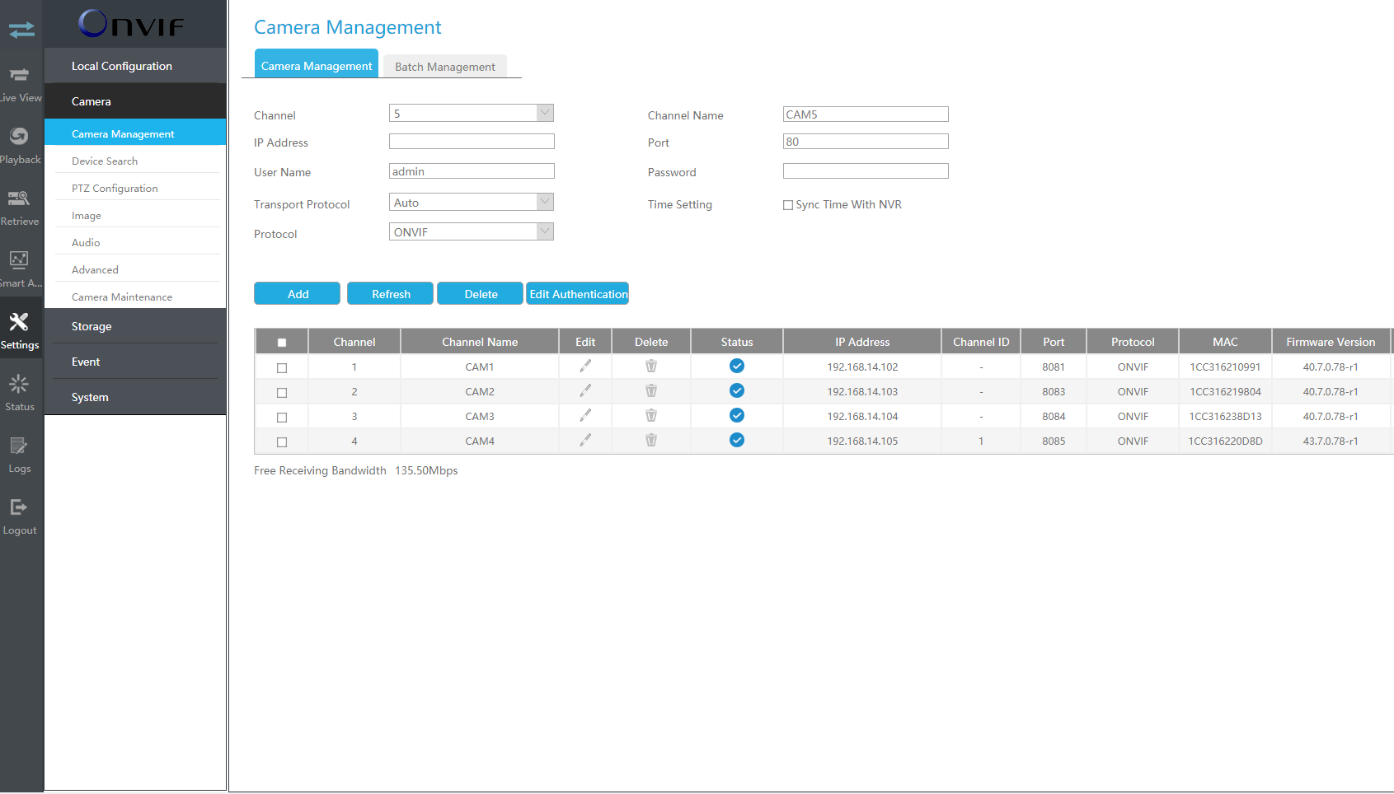Click the Refresh button
The width and height of the screenshot is (1394, 794).
(x=390, y=293)
